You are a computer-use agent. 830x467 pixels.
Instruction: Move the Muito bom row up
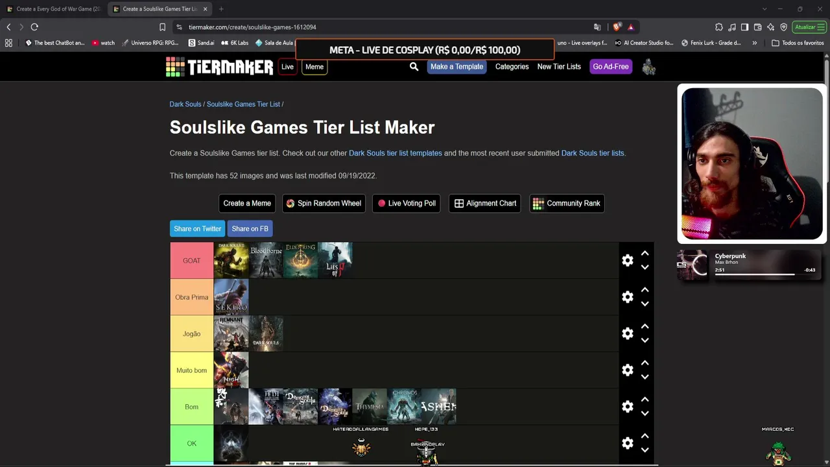[x=645, y=363]
